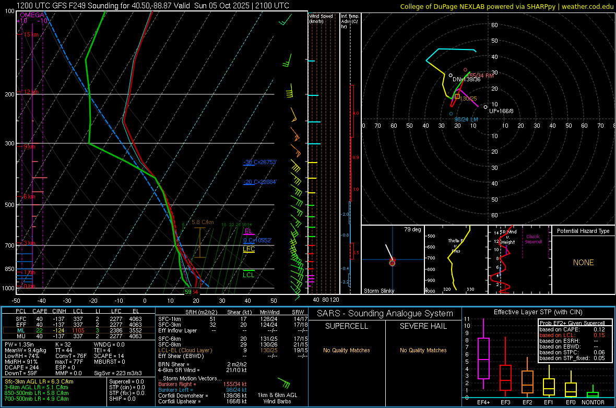Click the 5.8 C/km lapse rate annotation
The image size is (616, 408).
203,222
